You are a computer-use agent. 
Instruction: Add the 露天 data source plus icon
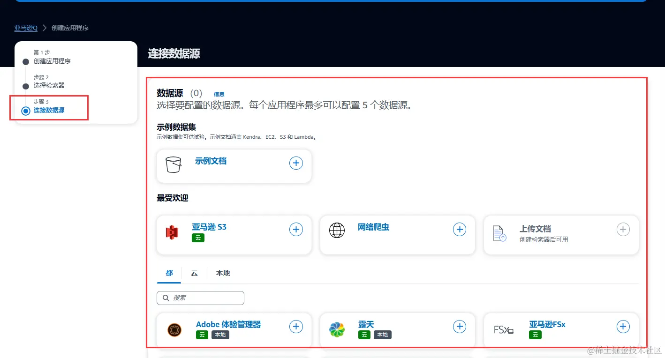(x=460, y=327)
